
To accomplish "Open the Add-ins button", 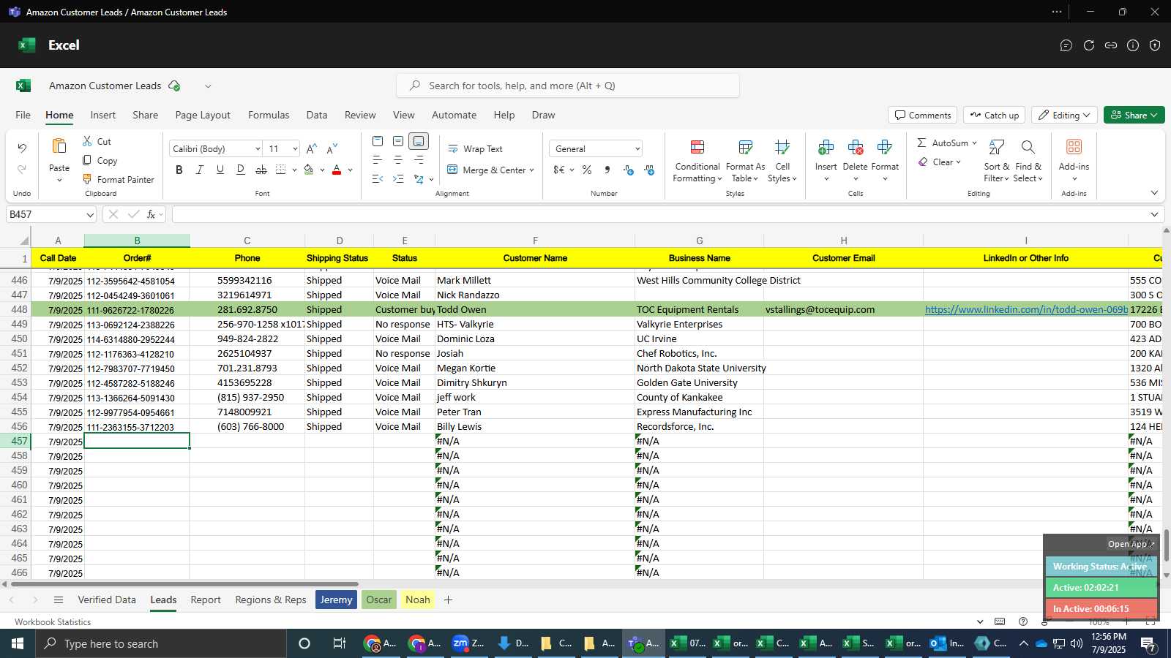I will point(1074,161).
